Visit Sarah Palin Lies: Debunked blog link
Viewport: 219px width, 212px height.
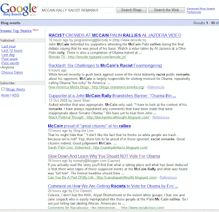98,148
